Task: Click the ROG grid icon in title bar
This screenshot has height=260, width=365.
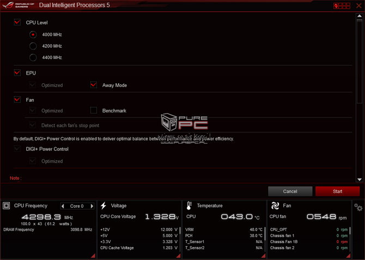Action: pyautogui.click(x=342, y=5)
